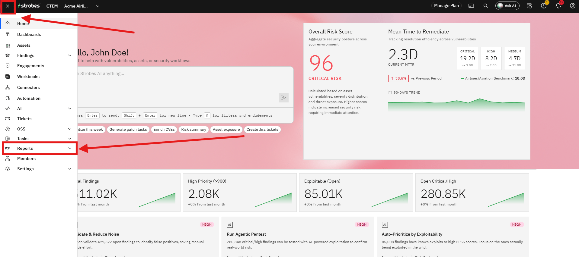Click the Automation icon in sidebar
The width and height of the screenshot is (579, 257).
point(8,98)
